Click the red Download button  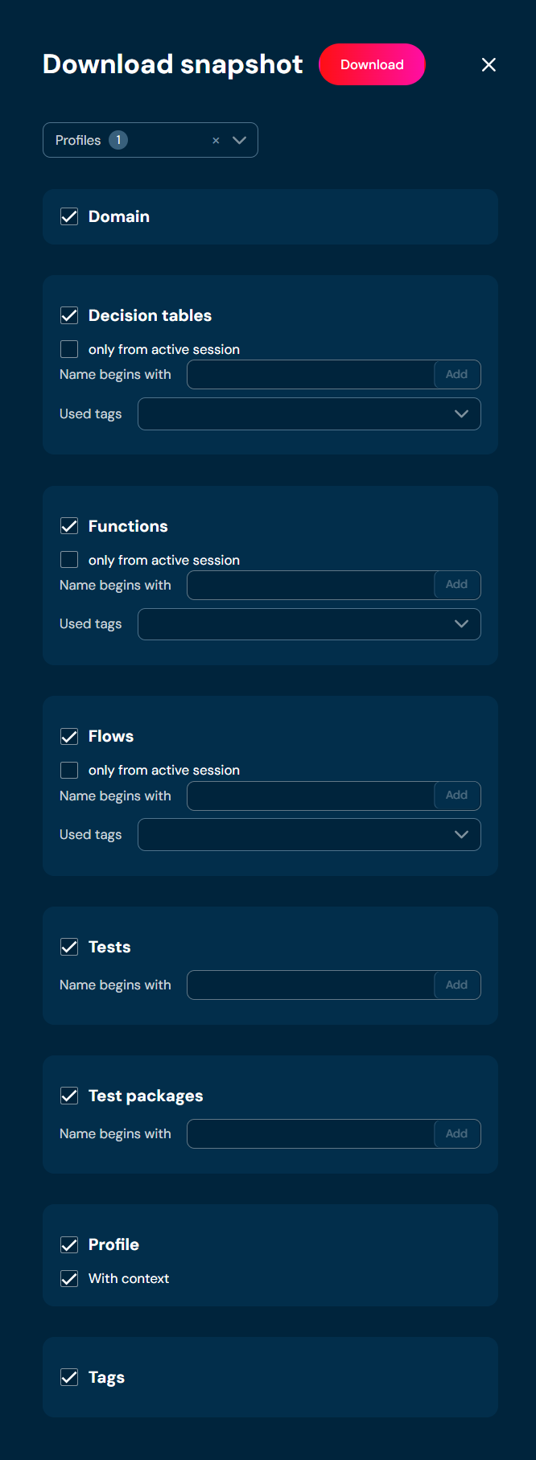coord(372,64)
